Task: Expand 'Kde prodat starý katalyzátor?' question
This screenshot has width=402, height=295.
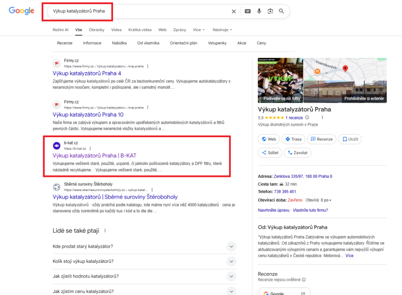Action: [231, 246]
